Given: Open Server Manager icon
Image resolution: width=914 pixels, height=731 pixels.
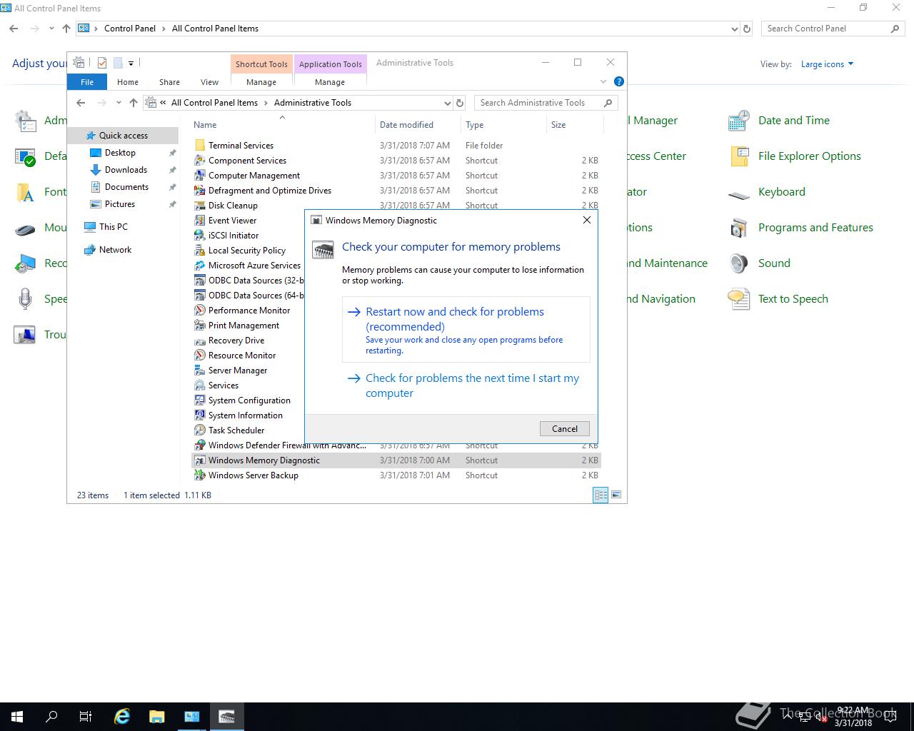Looking at the screenshot, I should pos(200,370).
